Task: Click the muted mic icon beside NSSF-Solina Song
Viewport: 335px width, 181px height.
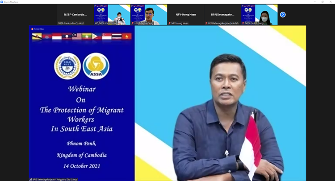Action: click(243, 23)
